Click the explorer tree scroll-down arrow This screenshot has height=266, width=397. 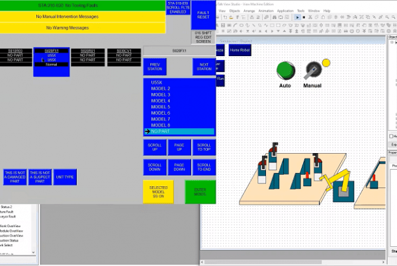point(33,252)
